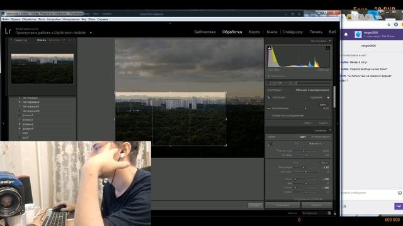Hide the left panel with edge arrow
403x226 pixels.
tap(3, 124)
